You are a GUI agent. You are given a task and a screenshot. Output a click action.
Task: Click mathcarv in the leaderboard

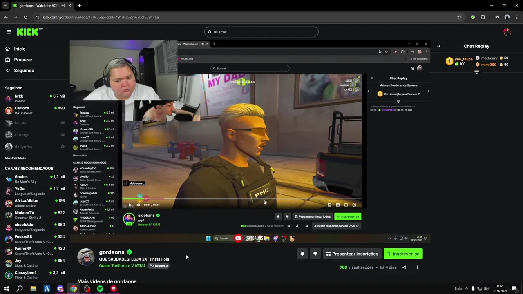(x=492, y=58)
